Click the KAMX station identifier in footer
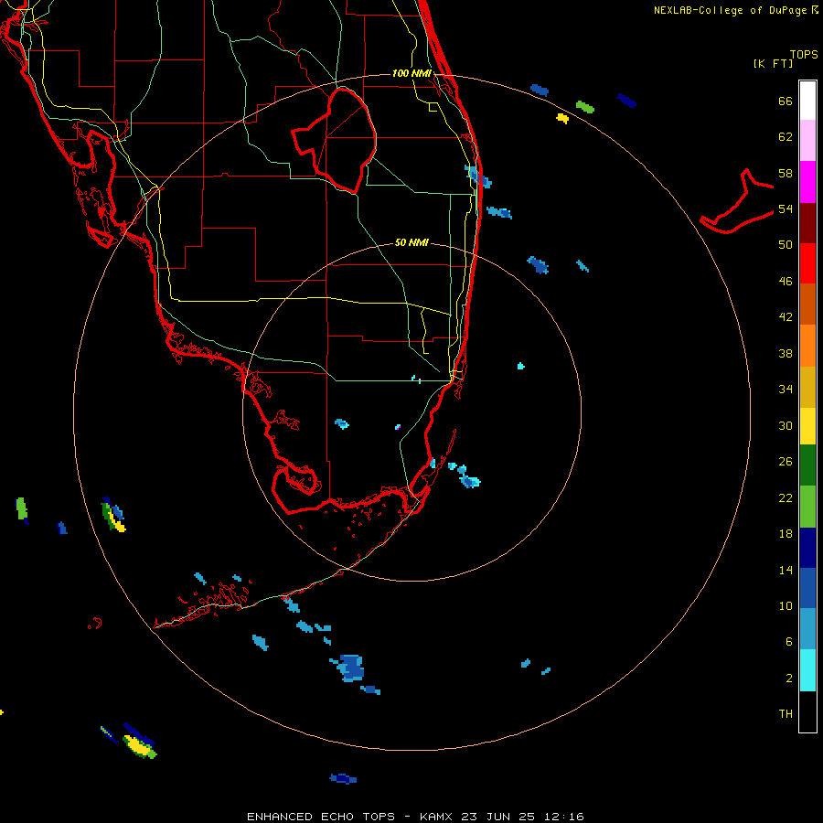This screenshot has width=823, height=823. 438,817
